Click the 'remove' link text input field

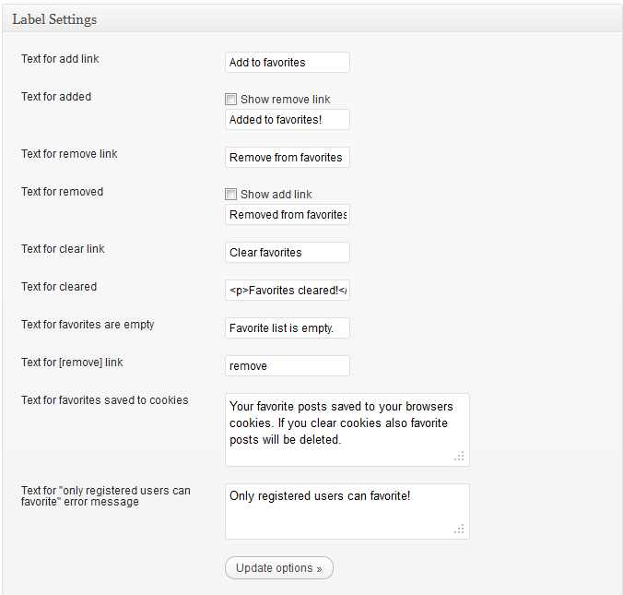287,366
